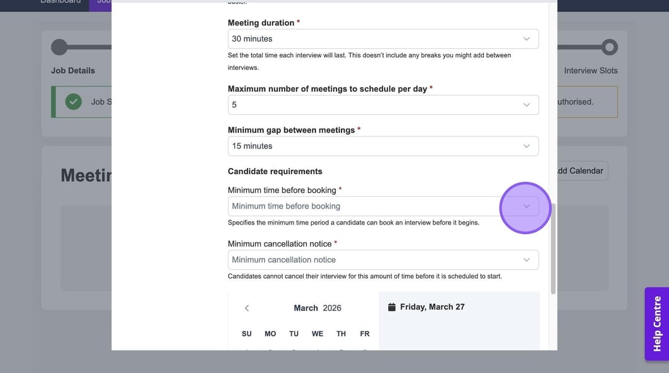Click the MO weekday column header
The image size is (669, 373).
point(270,334)
